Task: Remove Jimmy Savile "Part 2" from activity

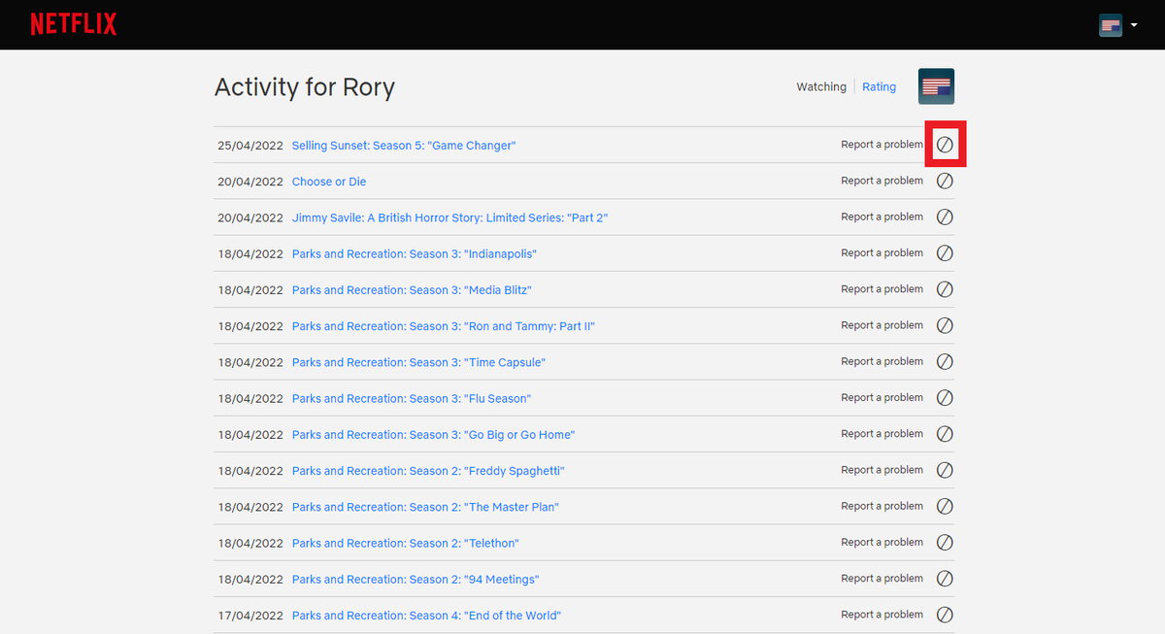Action: tap(945, 217)
